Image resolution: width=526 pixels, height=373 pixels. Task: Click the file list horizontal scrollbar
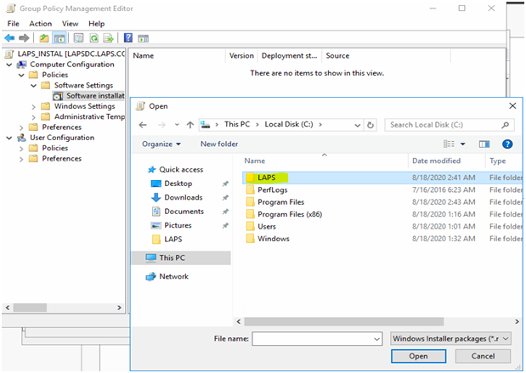tap(344, 322)
